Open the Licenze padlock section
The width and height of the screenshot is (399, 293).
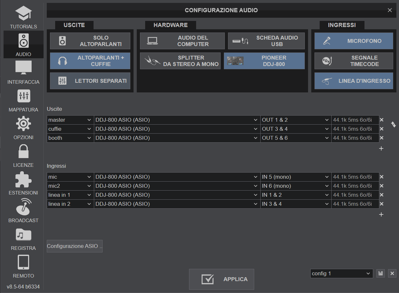click(24, 156)
